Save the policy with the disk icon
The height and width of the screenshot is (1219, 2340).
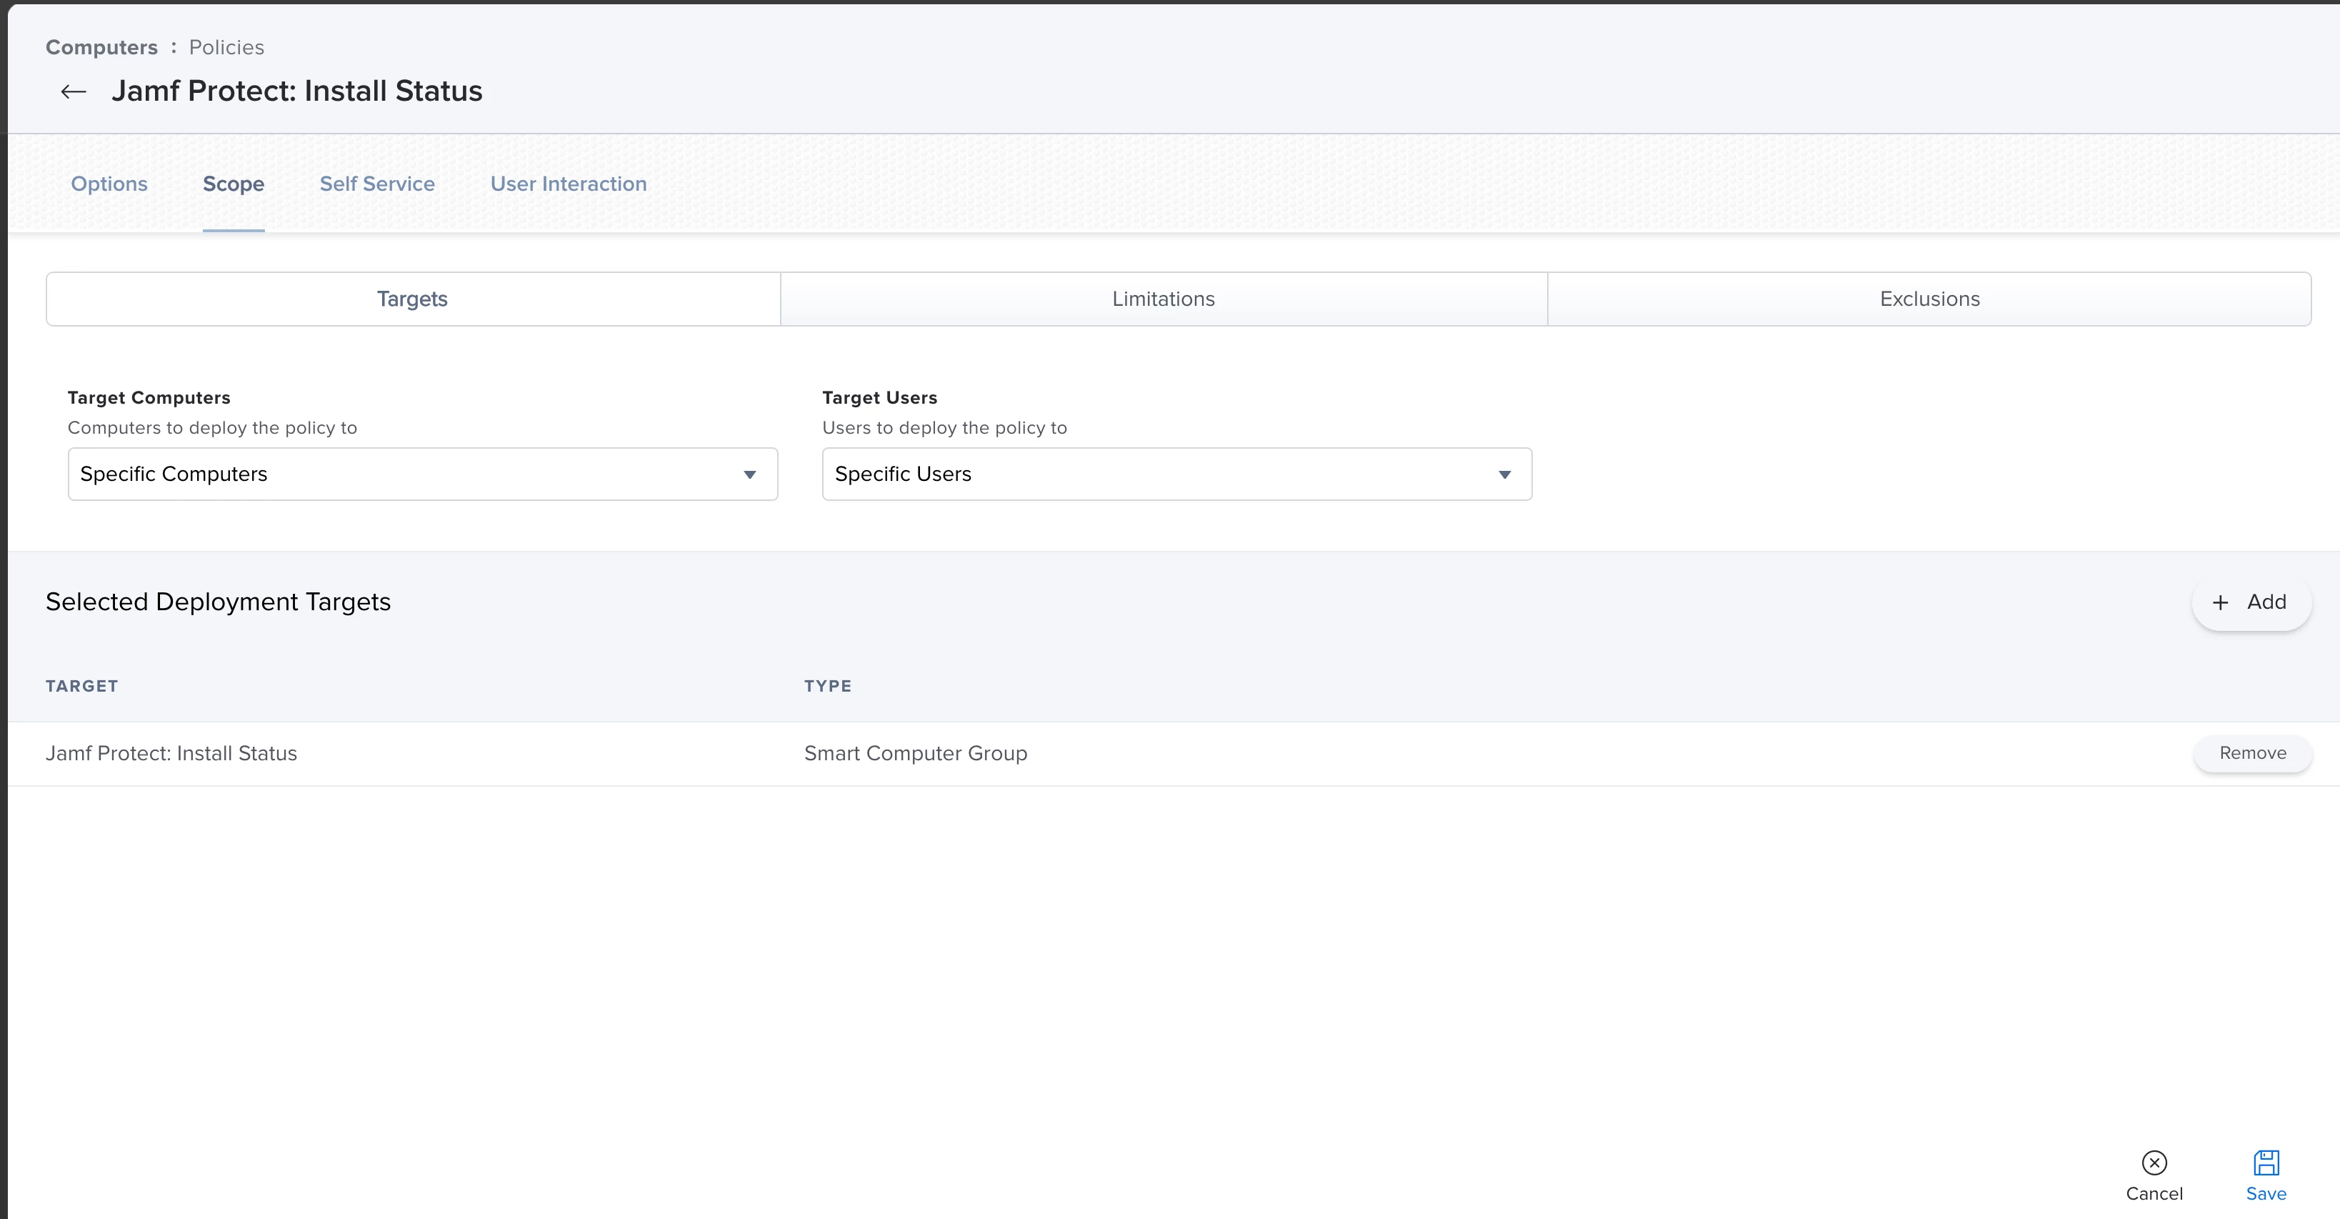pos(2266,1163)
